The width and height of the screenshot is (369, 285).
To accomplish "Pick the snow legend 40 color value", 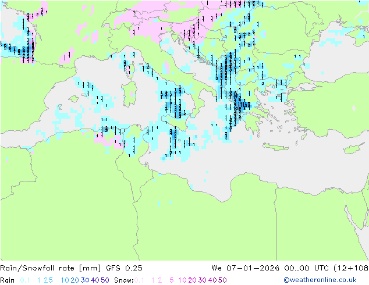I will pos(212,280).
